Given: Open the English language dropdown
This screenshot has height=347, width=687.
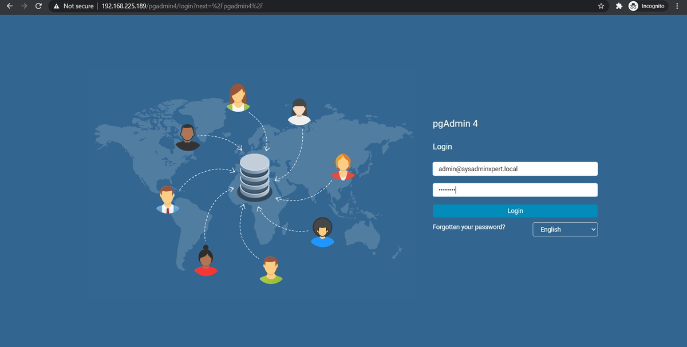Looking at the screenshot, I should point(565,229).
